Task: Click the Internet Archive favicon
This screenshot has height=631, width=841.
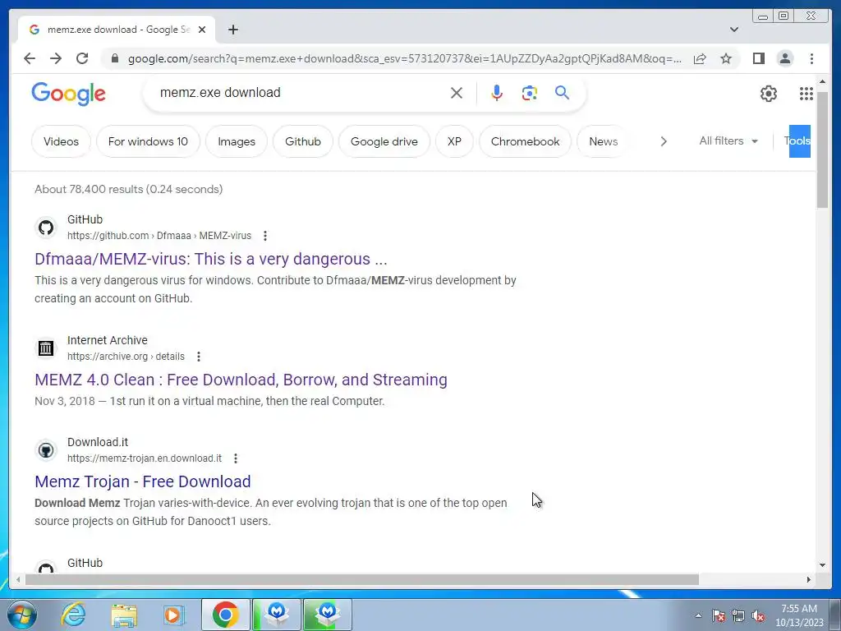Action: click(46, 348)
